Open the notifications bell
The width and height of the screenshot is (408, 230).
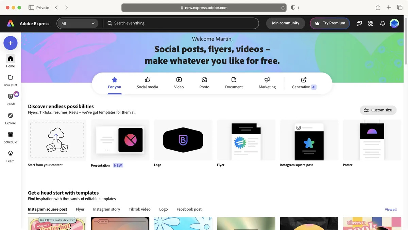[382, 23]
